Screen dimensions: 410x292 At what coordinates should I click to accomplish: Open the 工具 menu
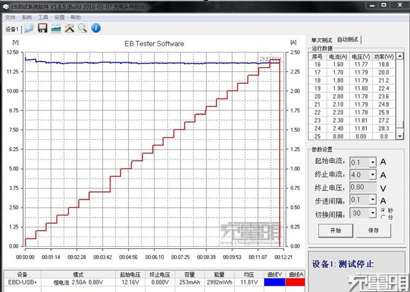(43, 17)
